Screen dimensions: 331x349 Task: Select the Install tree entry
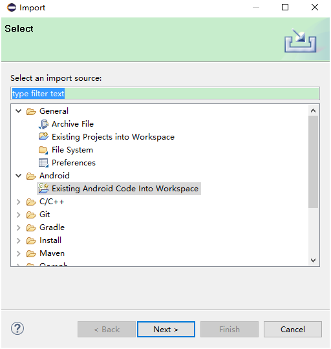50,240
